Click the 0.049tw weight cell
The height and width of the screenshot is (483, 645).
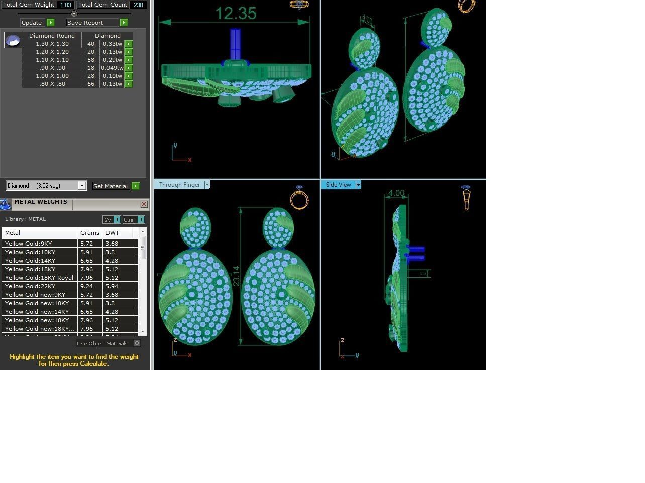tap(112, 68)
